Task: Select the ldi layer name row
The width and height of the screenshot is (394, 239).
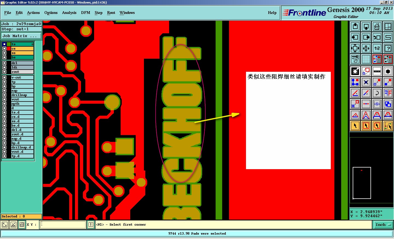Action: click(x=22, y=67)
